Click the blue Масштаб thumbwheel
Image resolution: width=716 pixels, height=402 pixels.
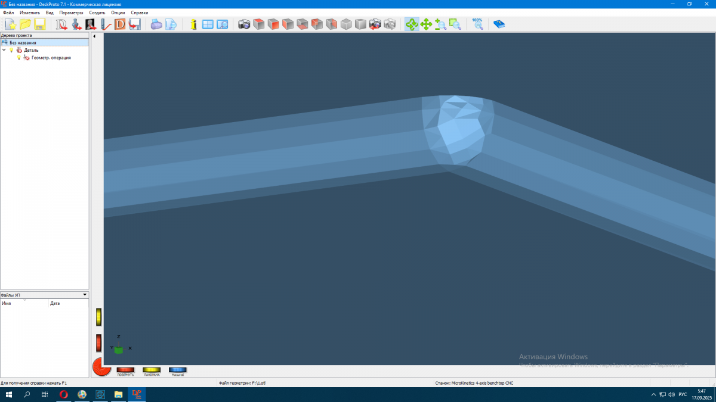tap(178, 370)
